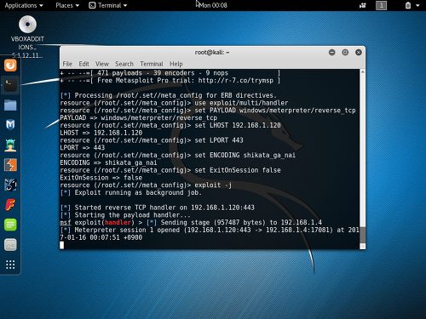
Task: Open the Terminal icon in dock
Action: click(x=10, y=85)
